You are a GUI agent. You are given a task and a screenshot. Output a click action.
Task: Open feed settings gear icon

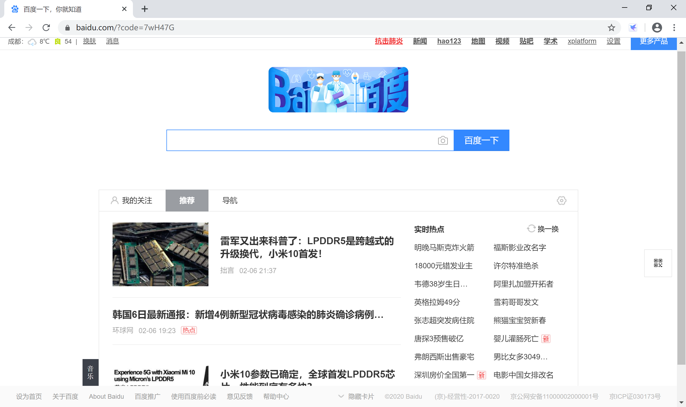tap(561, 201)
